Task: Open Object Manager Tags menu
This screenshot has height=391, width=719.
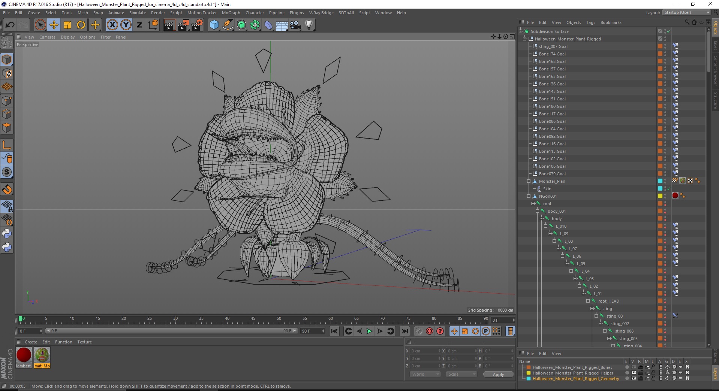Action: (590, 22)
